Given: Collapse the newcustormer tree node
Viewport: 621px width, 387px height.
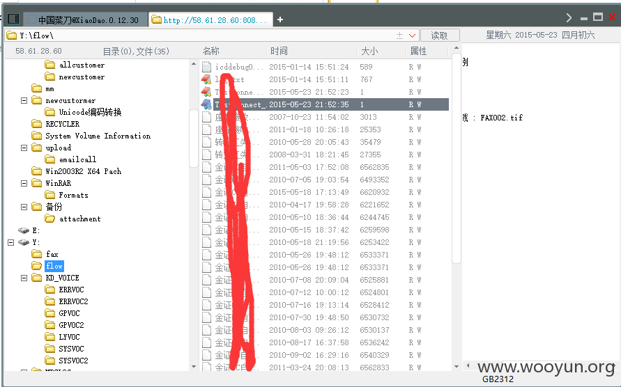Looking at the screenshot, I should coord(24,100).
